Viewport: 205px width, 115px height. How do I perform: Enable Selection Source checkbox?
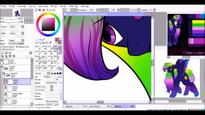pyautogui.click(x=1, y=49)
